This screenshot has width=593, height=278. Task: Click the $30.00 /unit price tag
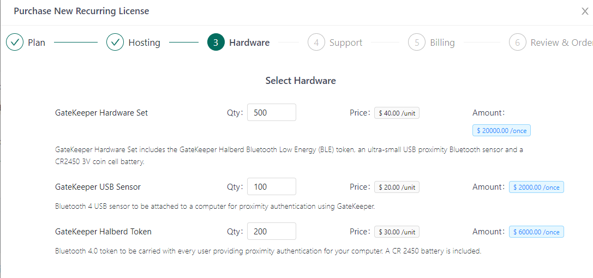tap(397, 232)
